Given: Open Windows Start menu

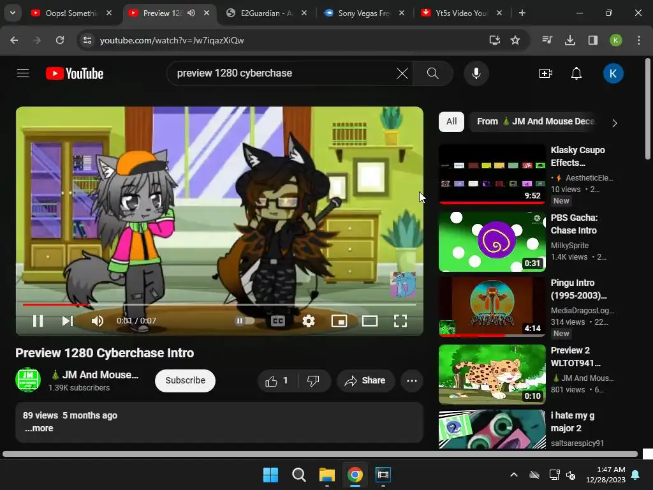Looking at the screenshot, I should 270,475.
